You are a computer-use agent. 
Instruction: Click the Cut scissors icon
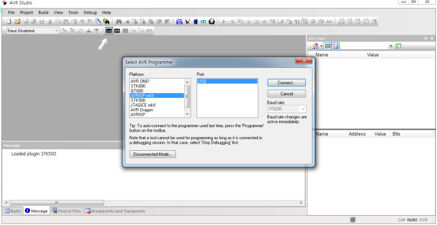pyautogui.click(x=50, y=21)
